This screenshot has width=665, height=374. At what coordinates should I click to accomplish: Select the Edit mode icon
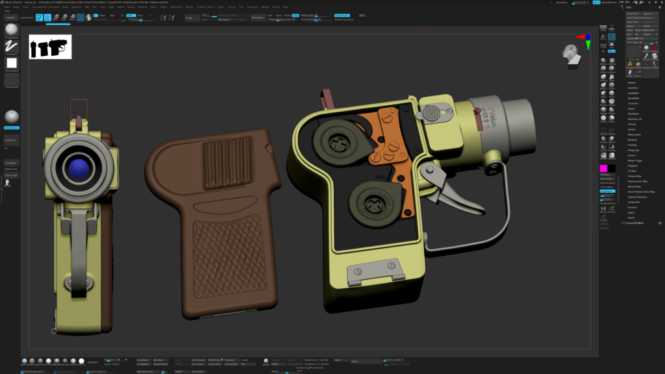coord(39,18)
